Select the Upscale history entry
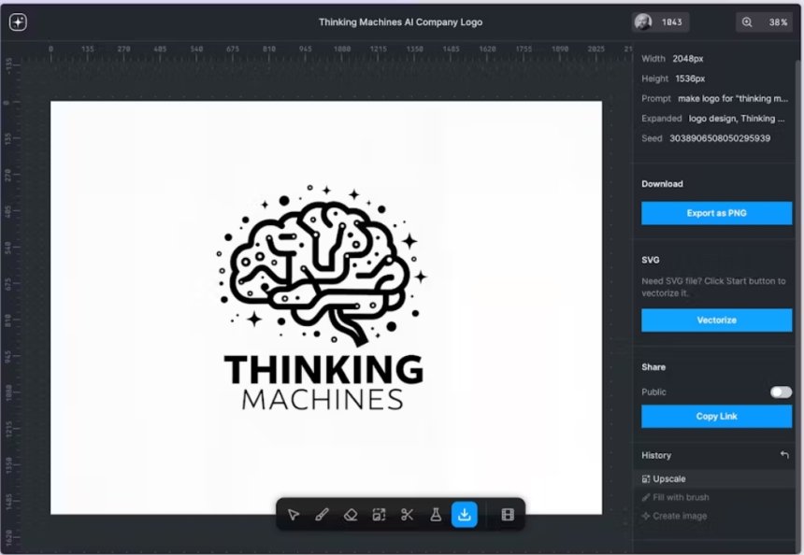The height and width of the screenshot is (555, 804). (x=713, y=478)
